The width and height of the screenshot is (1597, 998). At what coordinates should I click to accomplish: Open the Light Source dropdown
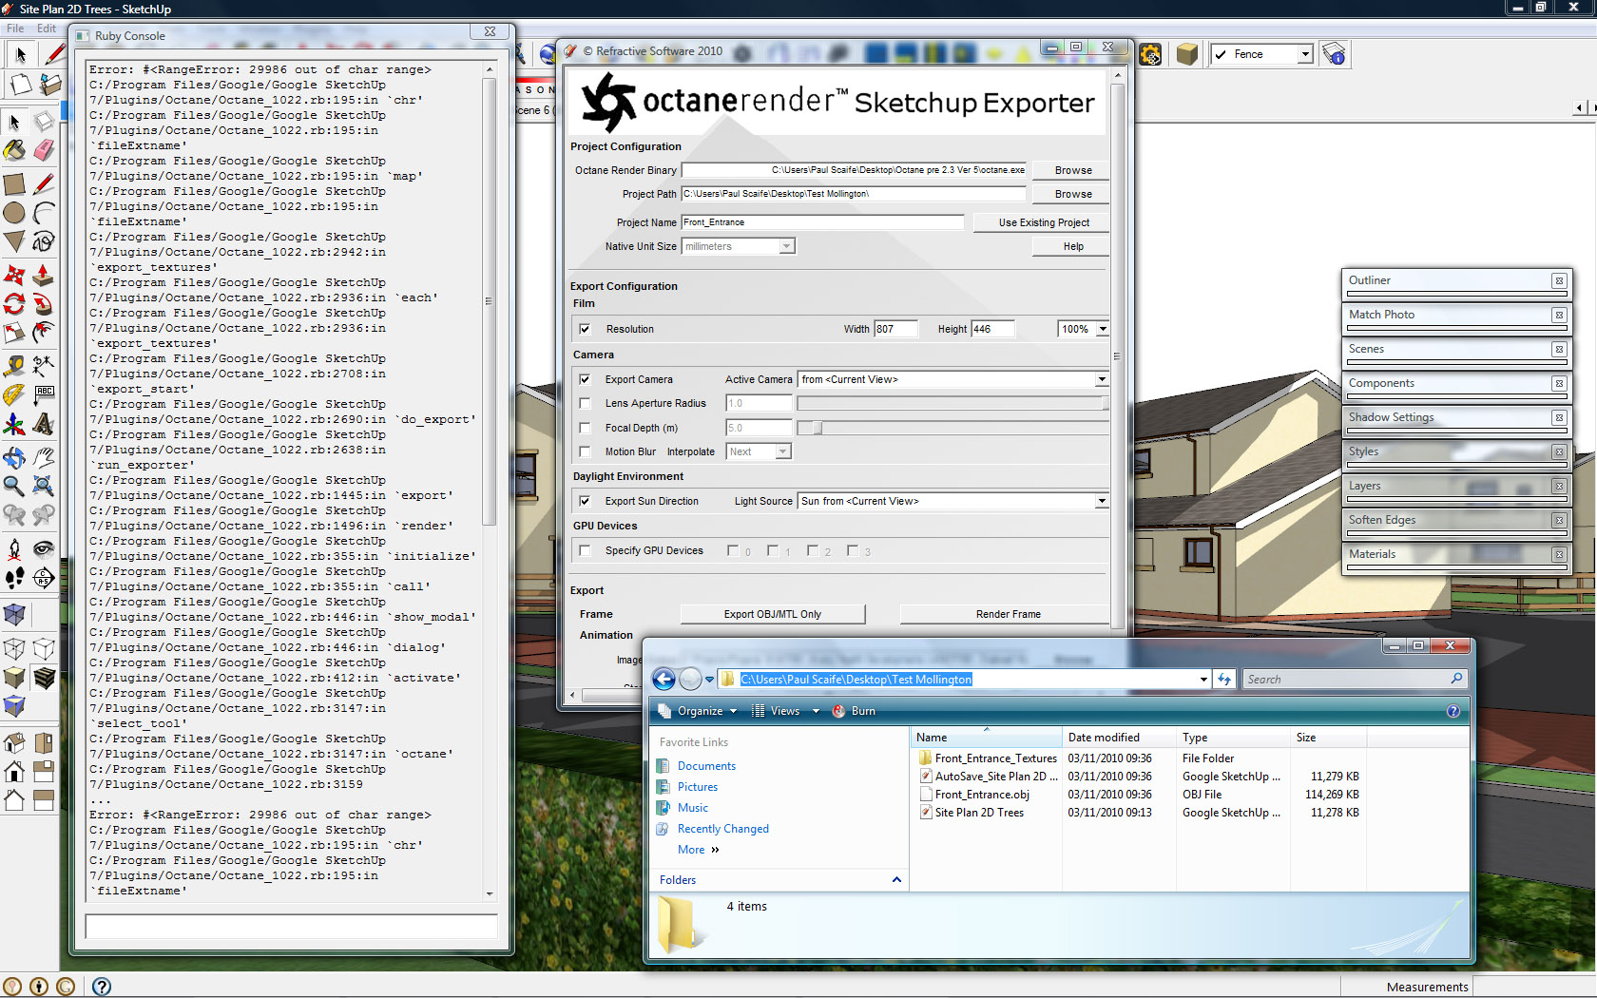pos(1101,501)
